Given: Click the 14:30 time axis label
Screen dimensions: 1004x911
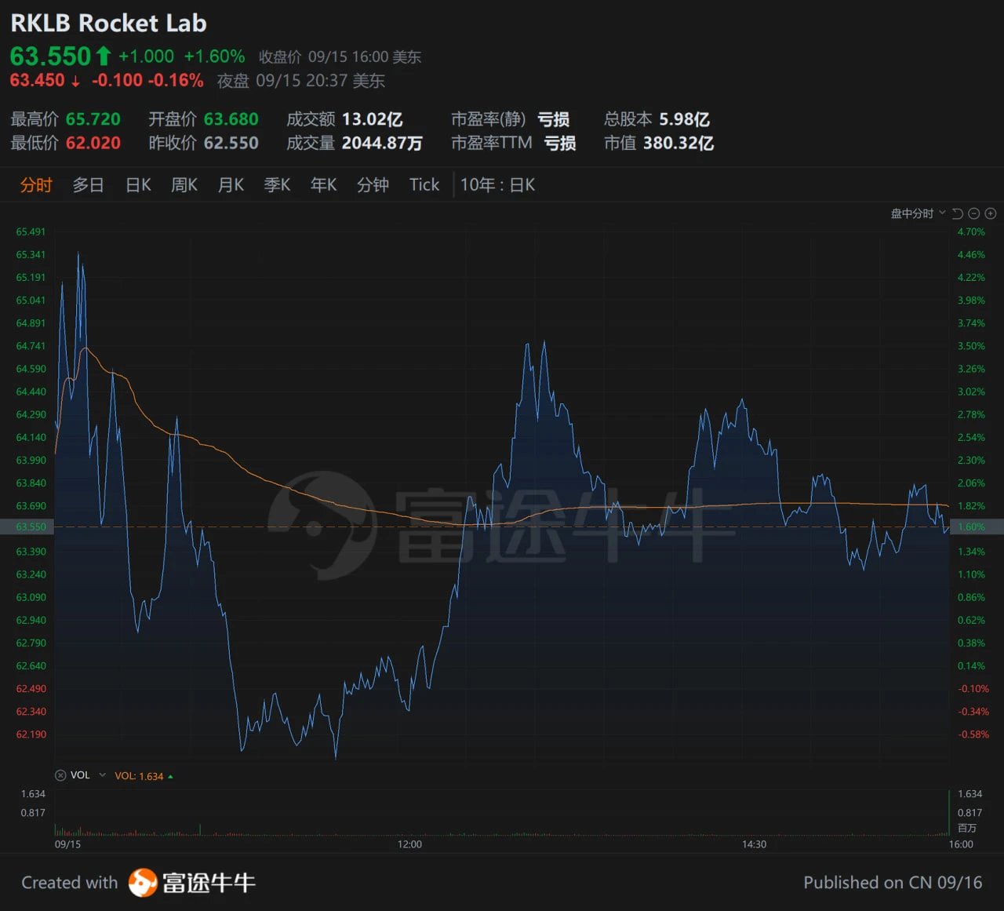Looking at the screenshot, I should [x=754, y=844].
